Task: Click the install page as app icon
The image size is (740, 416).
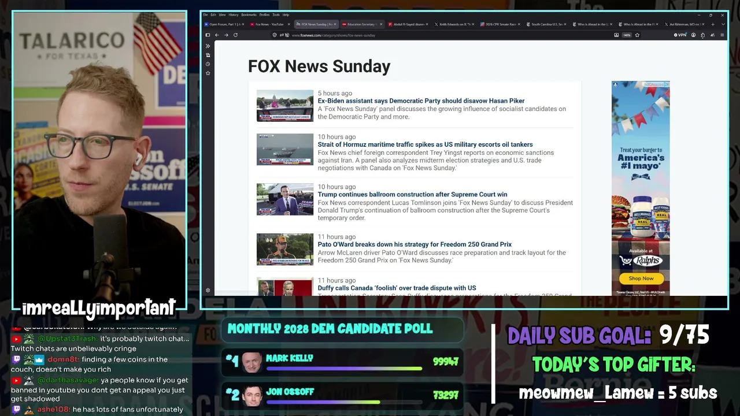Action: pos(616,35)
